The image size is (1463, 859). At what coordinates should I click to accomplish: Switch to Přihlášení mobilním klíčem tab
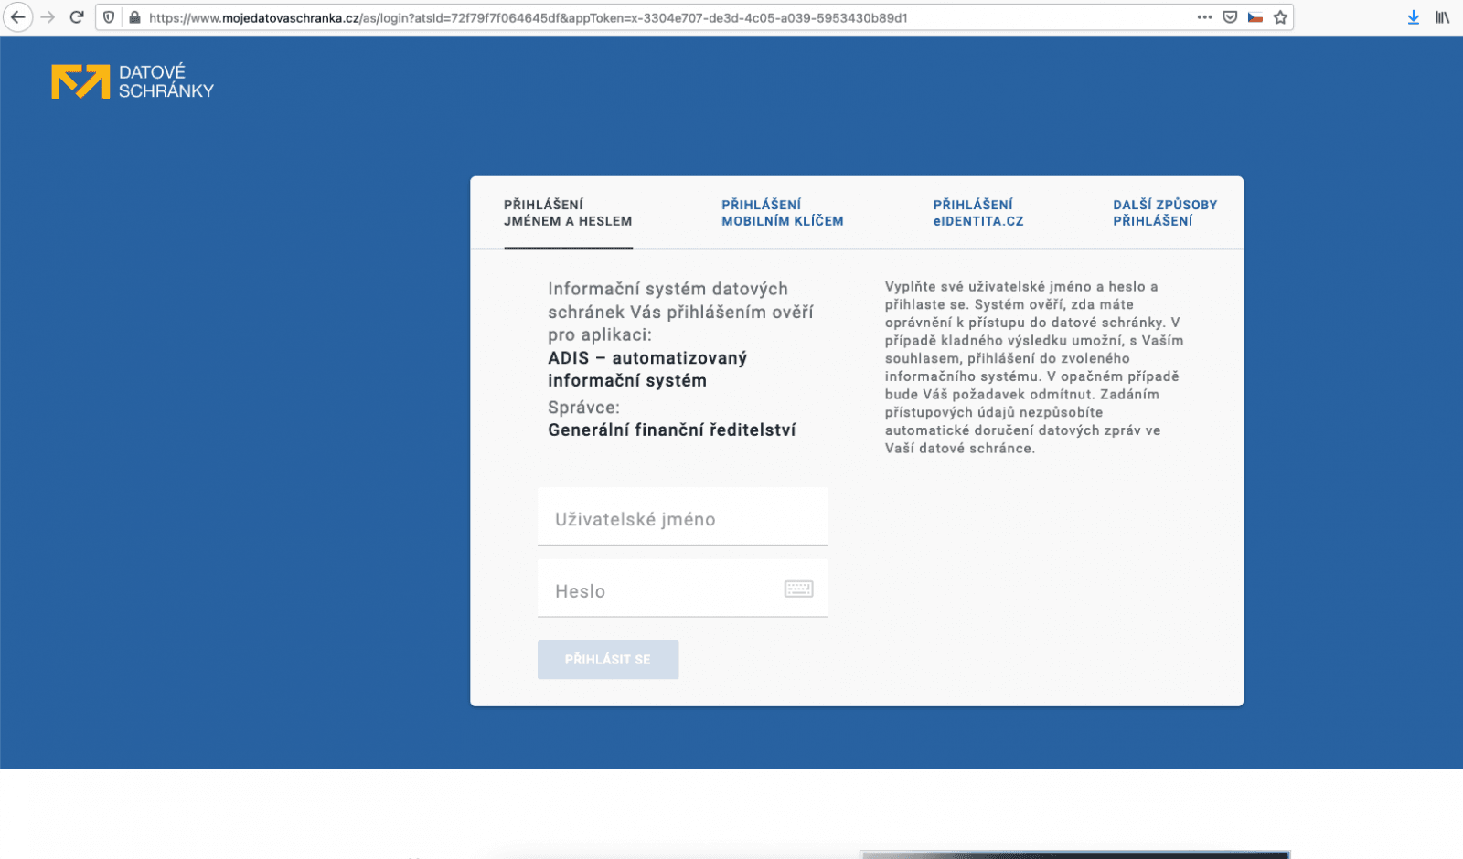click(783, 213)
